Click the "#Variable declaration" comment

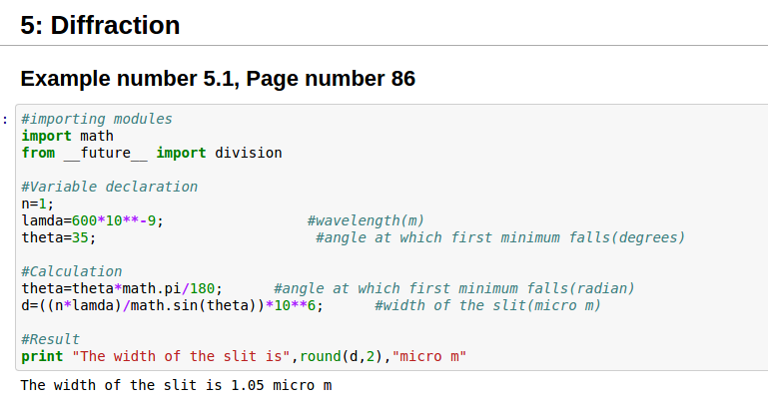tap(110, 187)
